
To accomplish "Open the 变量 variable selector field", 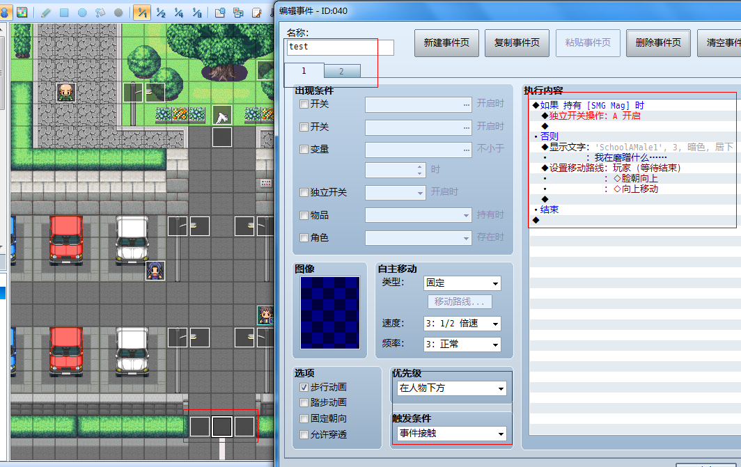I will (x=419, y=150).
